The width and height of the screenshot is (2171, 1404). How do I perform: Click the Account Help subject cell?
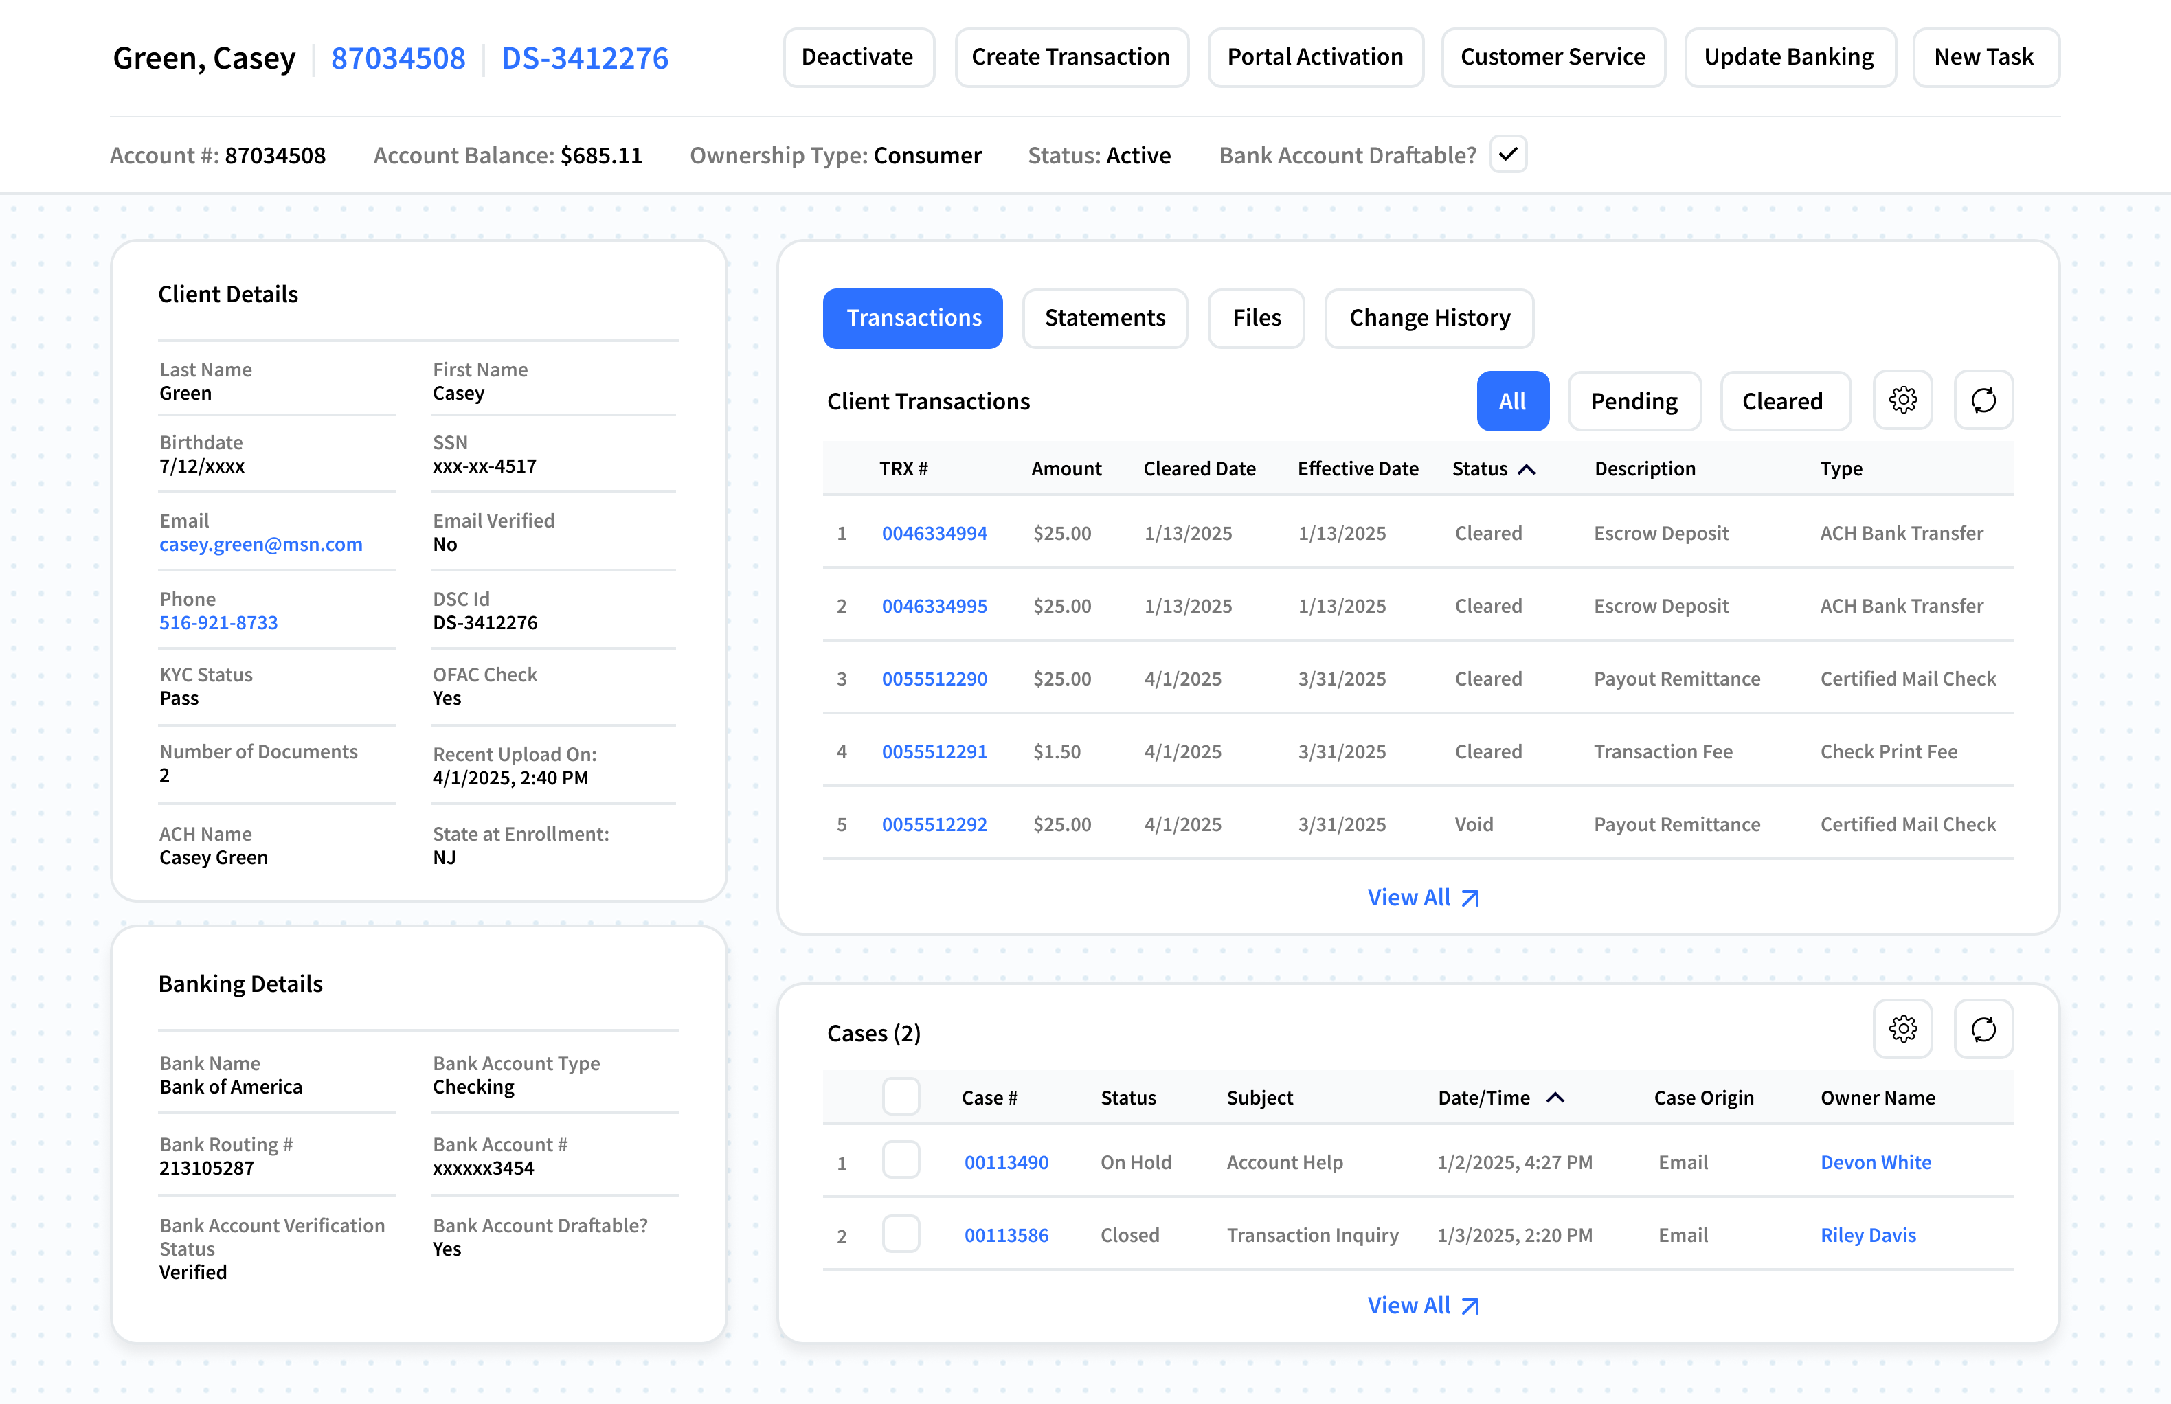(1284, 1162)
